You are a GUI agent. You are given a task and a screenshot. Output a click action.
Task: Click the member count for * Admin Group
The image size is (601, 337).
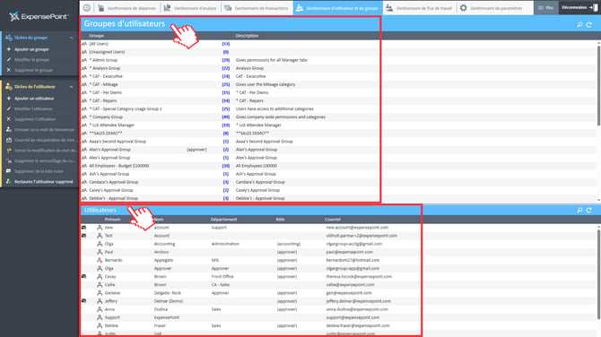226,60
